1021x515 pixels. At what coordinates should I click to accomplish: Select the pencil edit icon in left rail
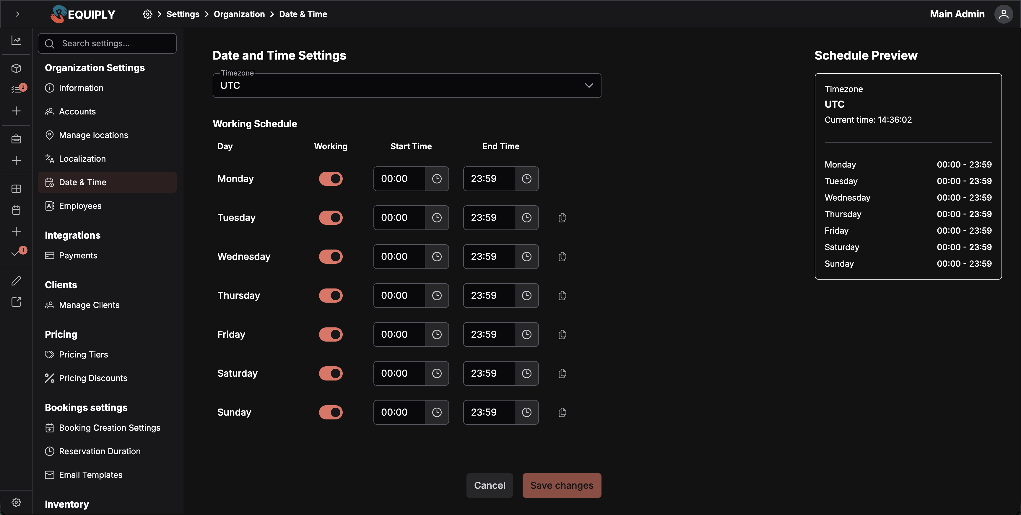click(x=16, y=281)
